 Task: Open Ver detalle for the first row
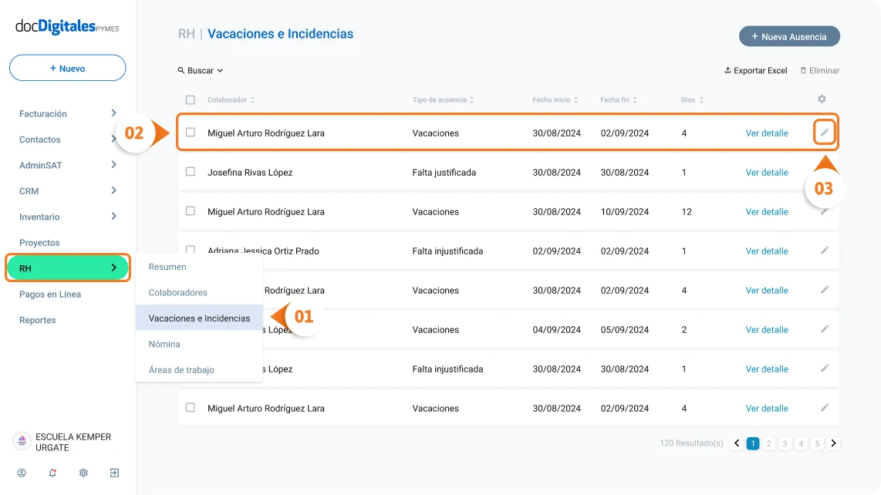(766, 133)
